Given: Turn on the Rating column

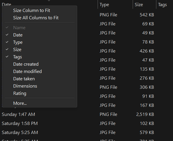Looking at the screenshot, I should pyautogui.click(x=39, y=93).
